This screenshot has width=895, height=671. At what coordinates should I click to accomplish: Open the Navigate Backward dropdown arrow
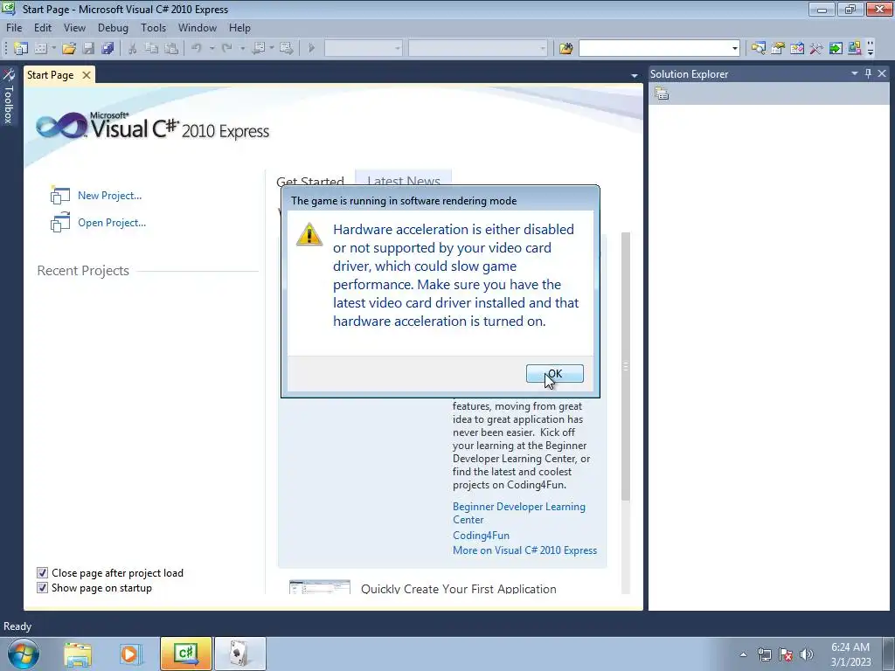[x=272, y=49]
